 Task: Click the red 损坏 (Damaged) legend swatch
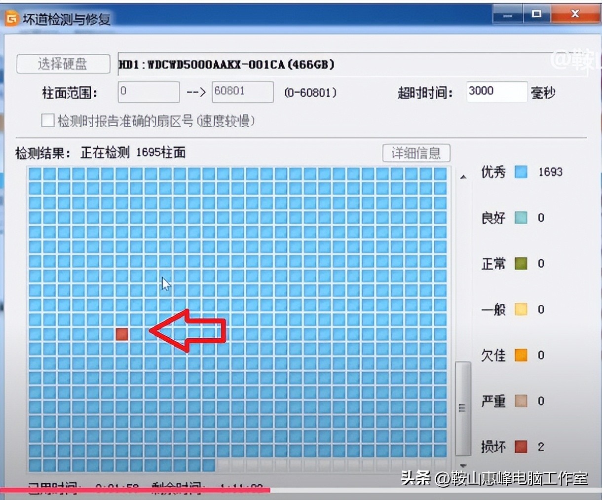520,447
